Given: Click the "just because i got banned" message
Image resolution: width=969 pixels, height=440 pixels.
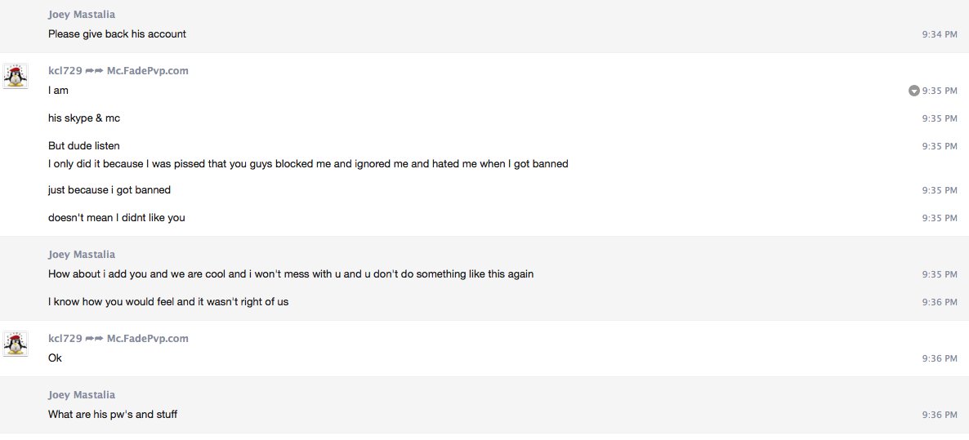Looking at the screenshot, I should point(109,190).
